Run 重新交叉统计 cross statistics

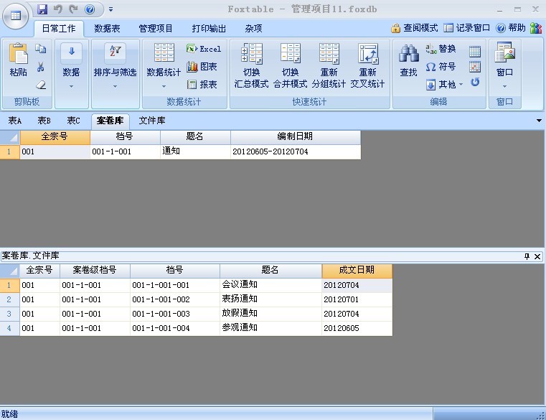pyautogui.click(x=367, y=65)
